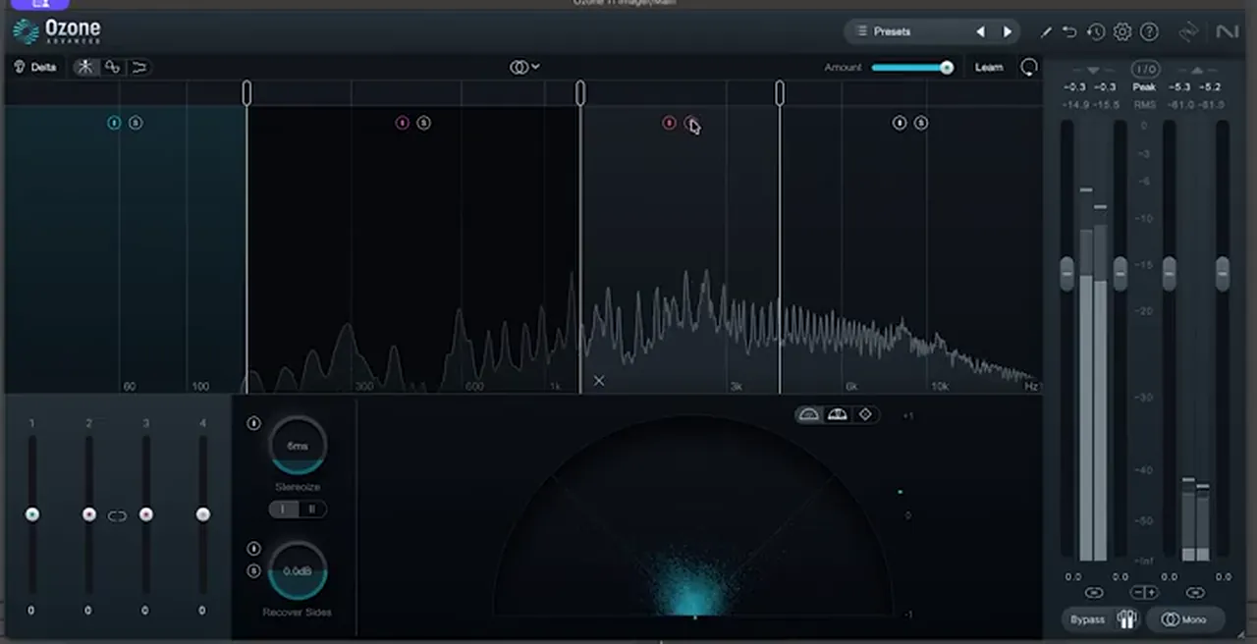Click the input gain right fader

point(1120,273)
